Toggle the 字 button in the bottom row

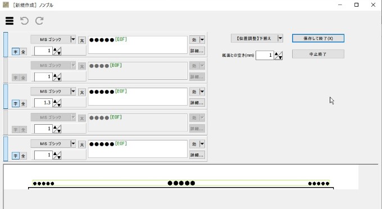point(16,156)
